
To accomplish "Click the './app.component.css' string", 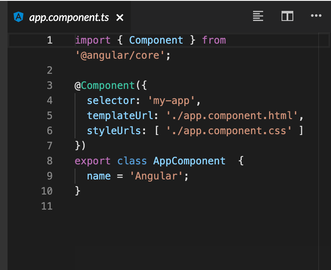I will [229, 131].
